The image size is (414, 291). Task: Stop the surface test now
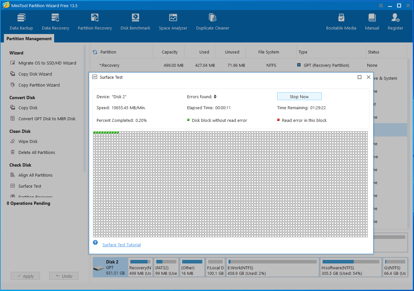click(299, 97)
